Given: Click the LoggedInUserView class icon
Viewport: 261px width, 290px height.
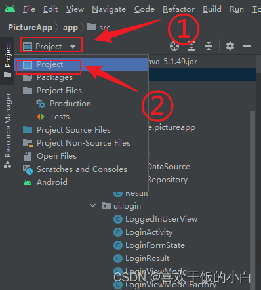Looking at the screenshot, I should (118, 219).
